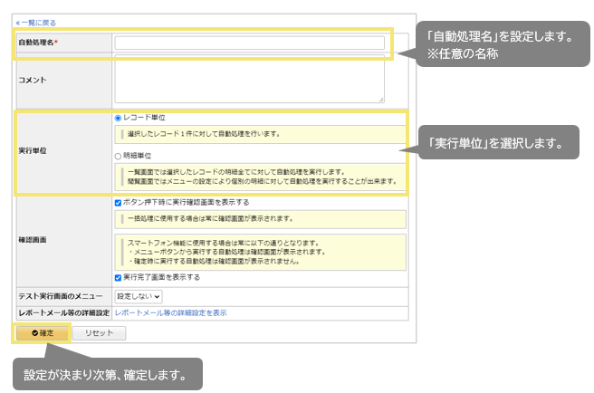Click the note 選択したレコード１件に対して自動処理を行います
The image size is (594, 393).
260,134
